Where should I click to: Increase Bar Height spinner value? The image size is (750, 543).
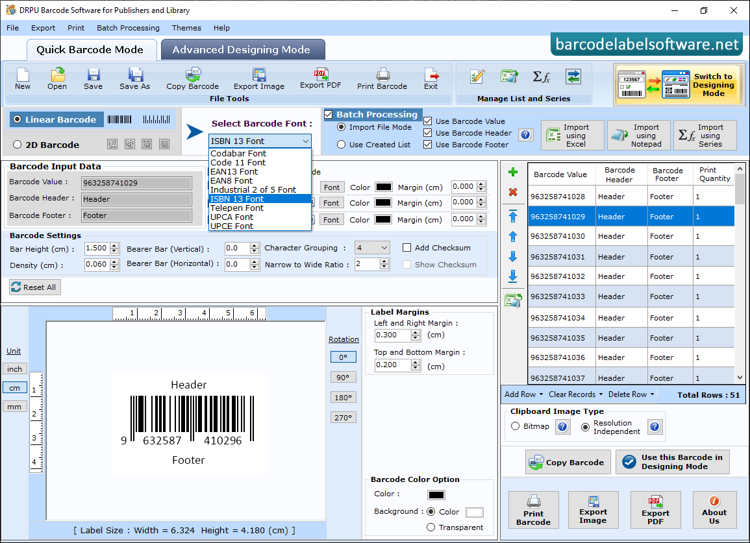coord(114,246)
